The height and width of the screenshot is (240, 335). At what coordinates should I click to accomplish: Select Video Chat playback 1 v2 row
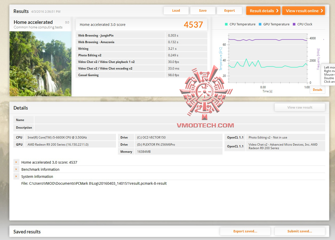(x=141, y=62)
